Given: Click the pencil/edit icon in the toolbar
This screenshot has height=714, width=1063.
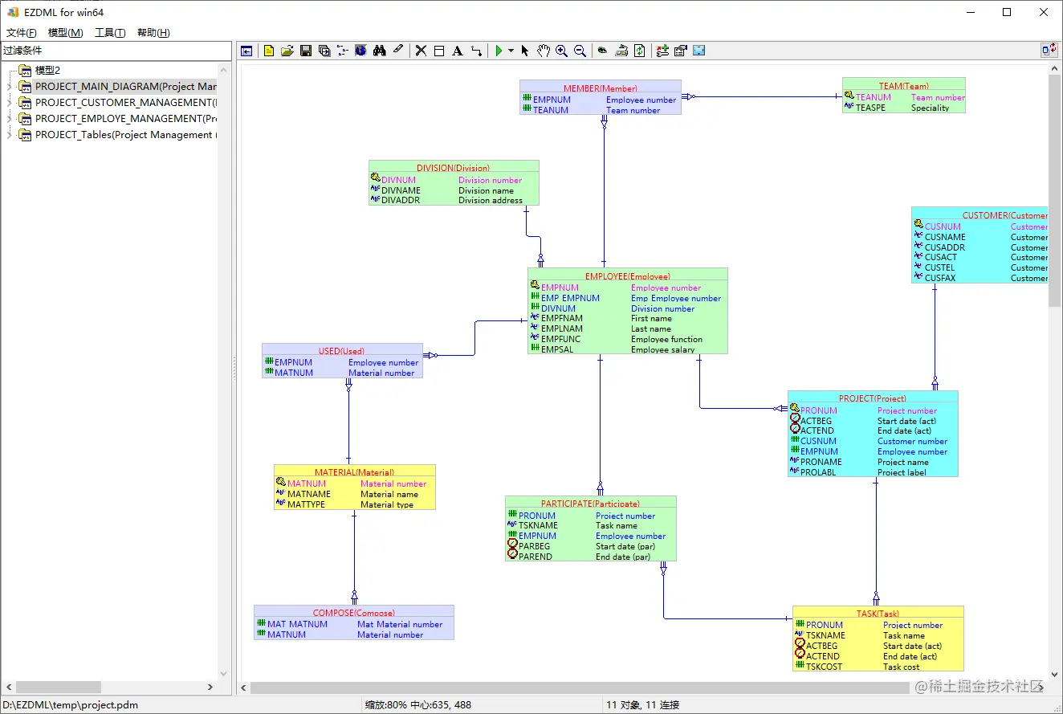Looking at the screenshot, I should click(x=398, y=51).
